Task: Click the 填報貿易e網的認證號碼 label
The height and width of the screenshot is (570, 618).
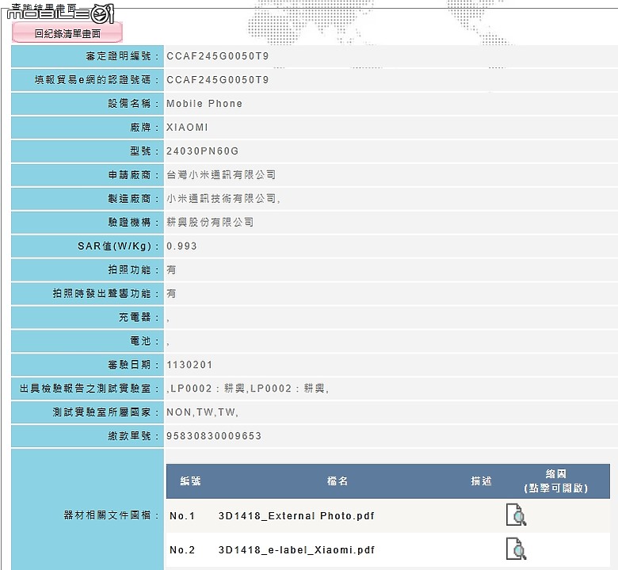Action: 96,80
